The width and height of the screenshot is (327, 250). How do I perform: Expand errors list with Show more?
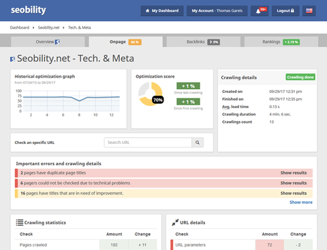click(301, 202)
